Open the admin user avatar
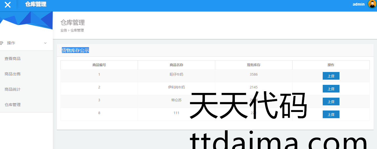377x149 pixels. coord(372,4)
